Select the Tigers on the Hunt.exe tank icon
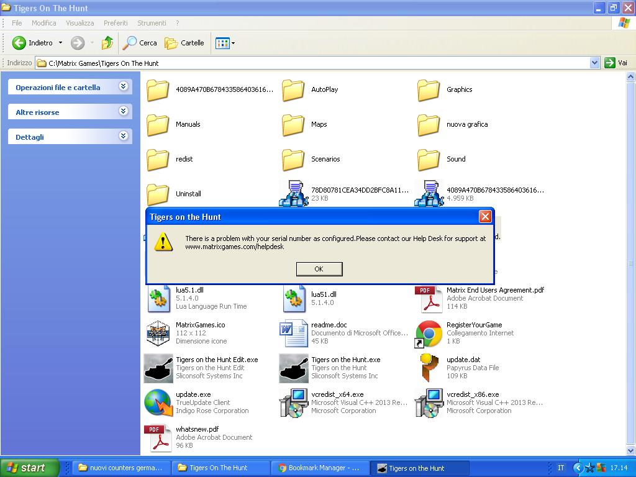 tap(294, 368)
